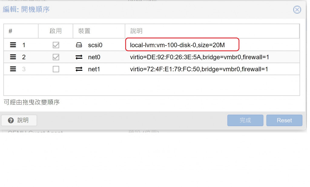Viewport: 310px width, 187px height.
Task: Click order number 1
Action: (24, 45)
